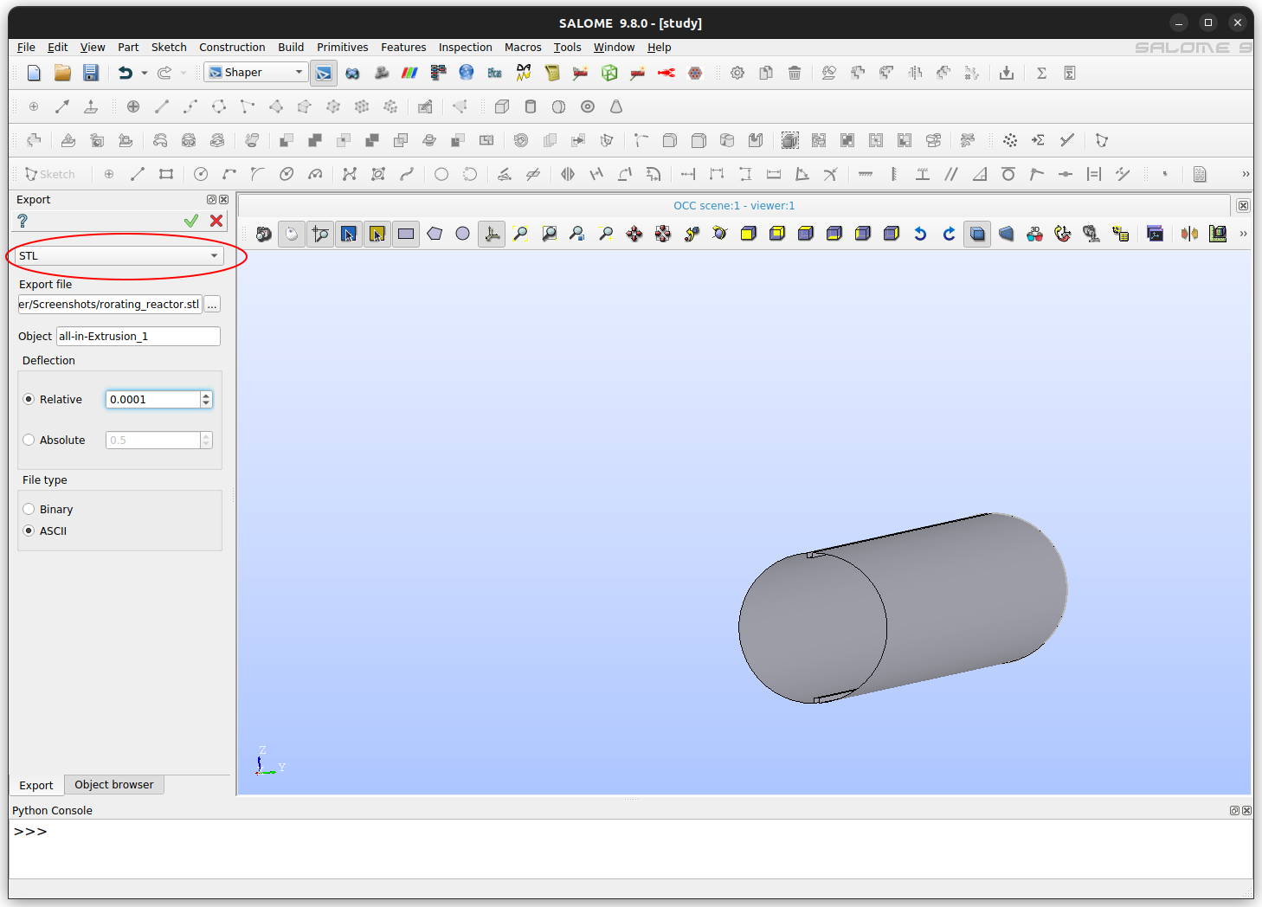1262x907 pixels.
Task: Open the Macros menu
Action: (x=523, y=48)
